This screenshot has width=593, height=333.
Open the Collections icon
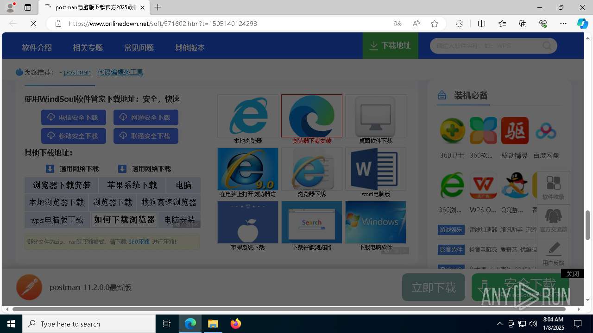point(523,24)
